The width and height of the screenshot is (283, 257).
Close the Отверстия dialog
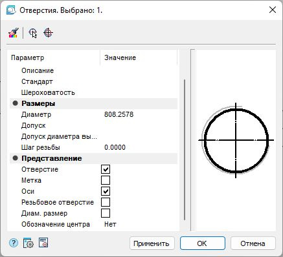[273, 10]
